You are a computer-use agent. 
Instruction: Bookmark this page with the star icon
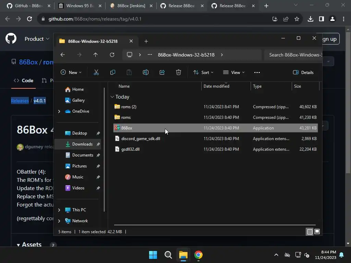pos(296,19)
